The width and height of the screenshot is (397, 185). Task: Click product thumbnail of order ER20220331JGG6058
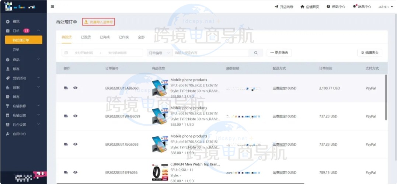[x=160, y=144]
